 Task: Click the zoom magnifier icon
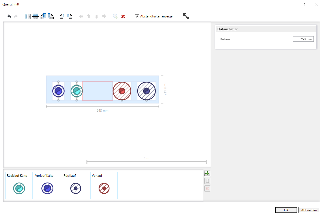tap(115, 16)
